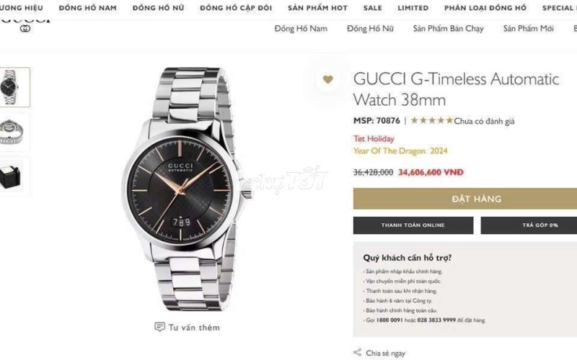Click the five-star rating icons
The height and width of the screenshot is (360, 577).
(x=431, y=120)
